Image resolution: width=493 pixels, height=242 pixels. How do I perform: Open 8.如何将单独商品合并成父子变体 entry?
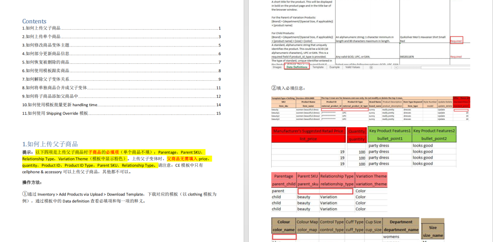(122, 88)
